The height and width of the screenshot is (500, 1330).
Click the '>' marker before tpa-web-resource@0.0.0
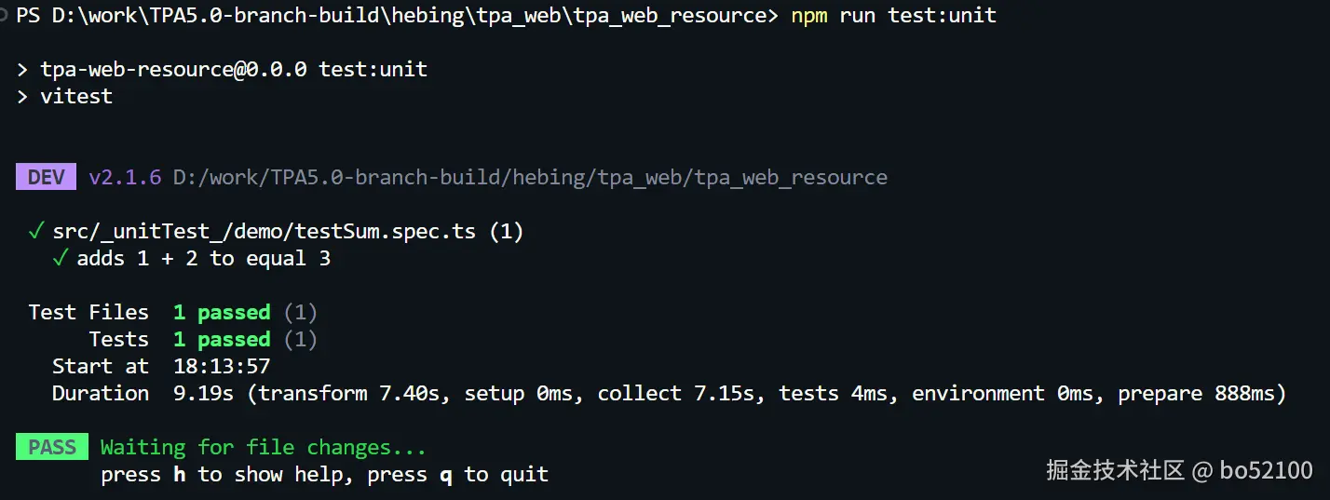22,69
